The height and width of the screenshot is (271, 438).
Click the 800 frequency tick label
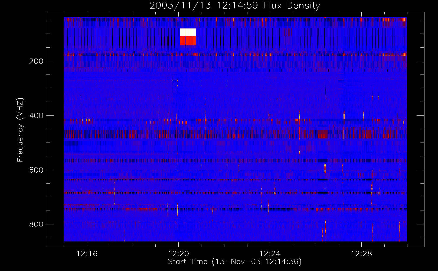pyautogui.click(x=36, y=224)
